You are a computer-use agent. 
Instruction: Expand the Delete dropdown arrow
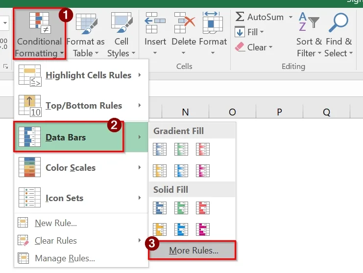click(x=183, y=53)
